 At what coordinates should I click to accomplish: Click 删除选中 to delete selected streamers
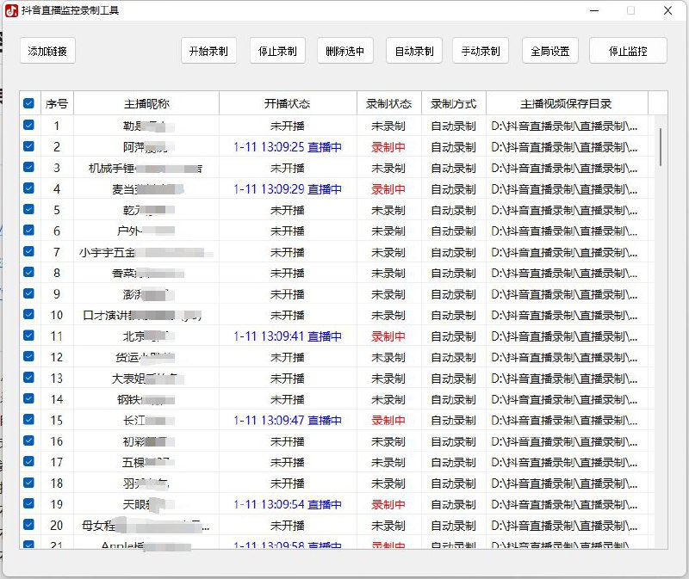point(345,51)
